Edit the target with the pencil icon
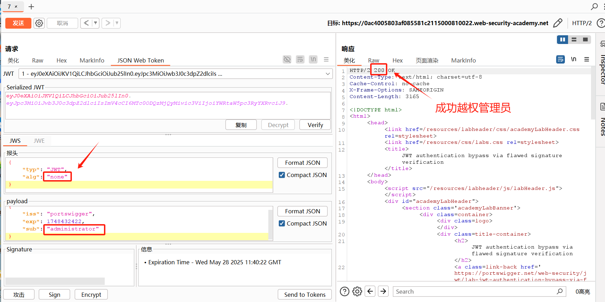This screenshot has width=605, height=302. (558, 23)
